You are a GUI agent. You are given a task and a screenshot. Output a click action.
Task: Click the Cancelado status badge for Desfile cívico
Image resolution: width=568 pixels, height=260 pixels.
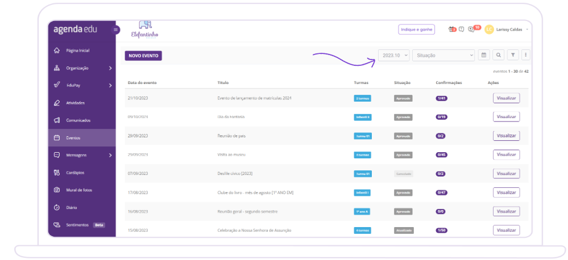pyautogui.click(x=404, y=174)
